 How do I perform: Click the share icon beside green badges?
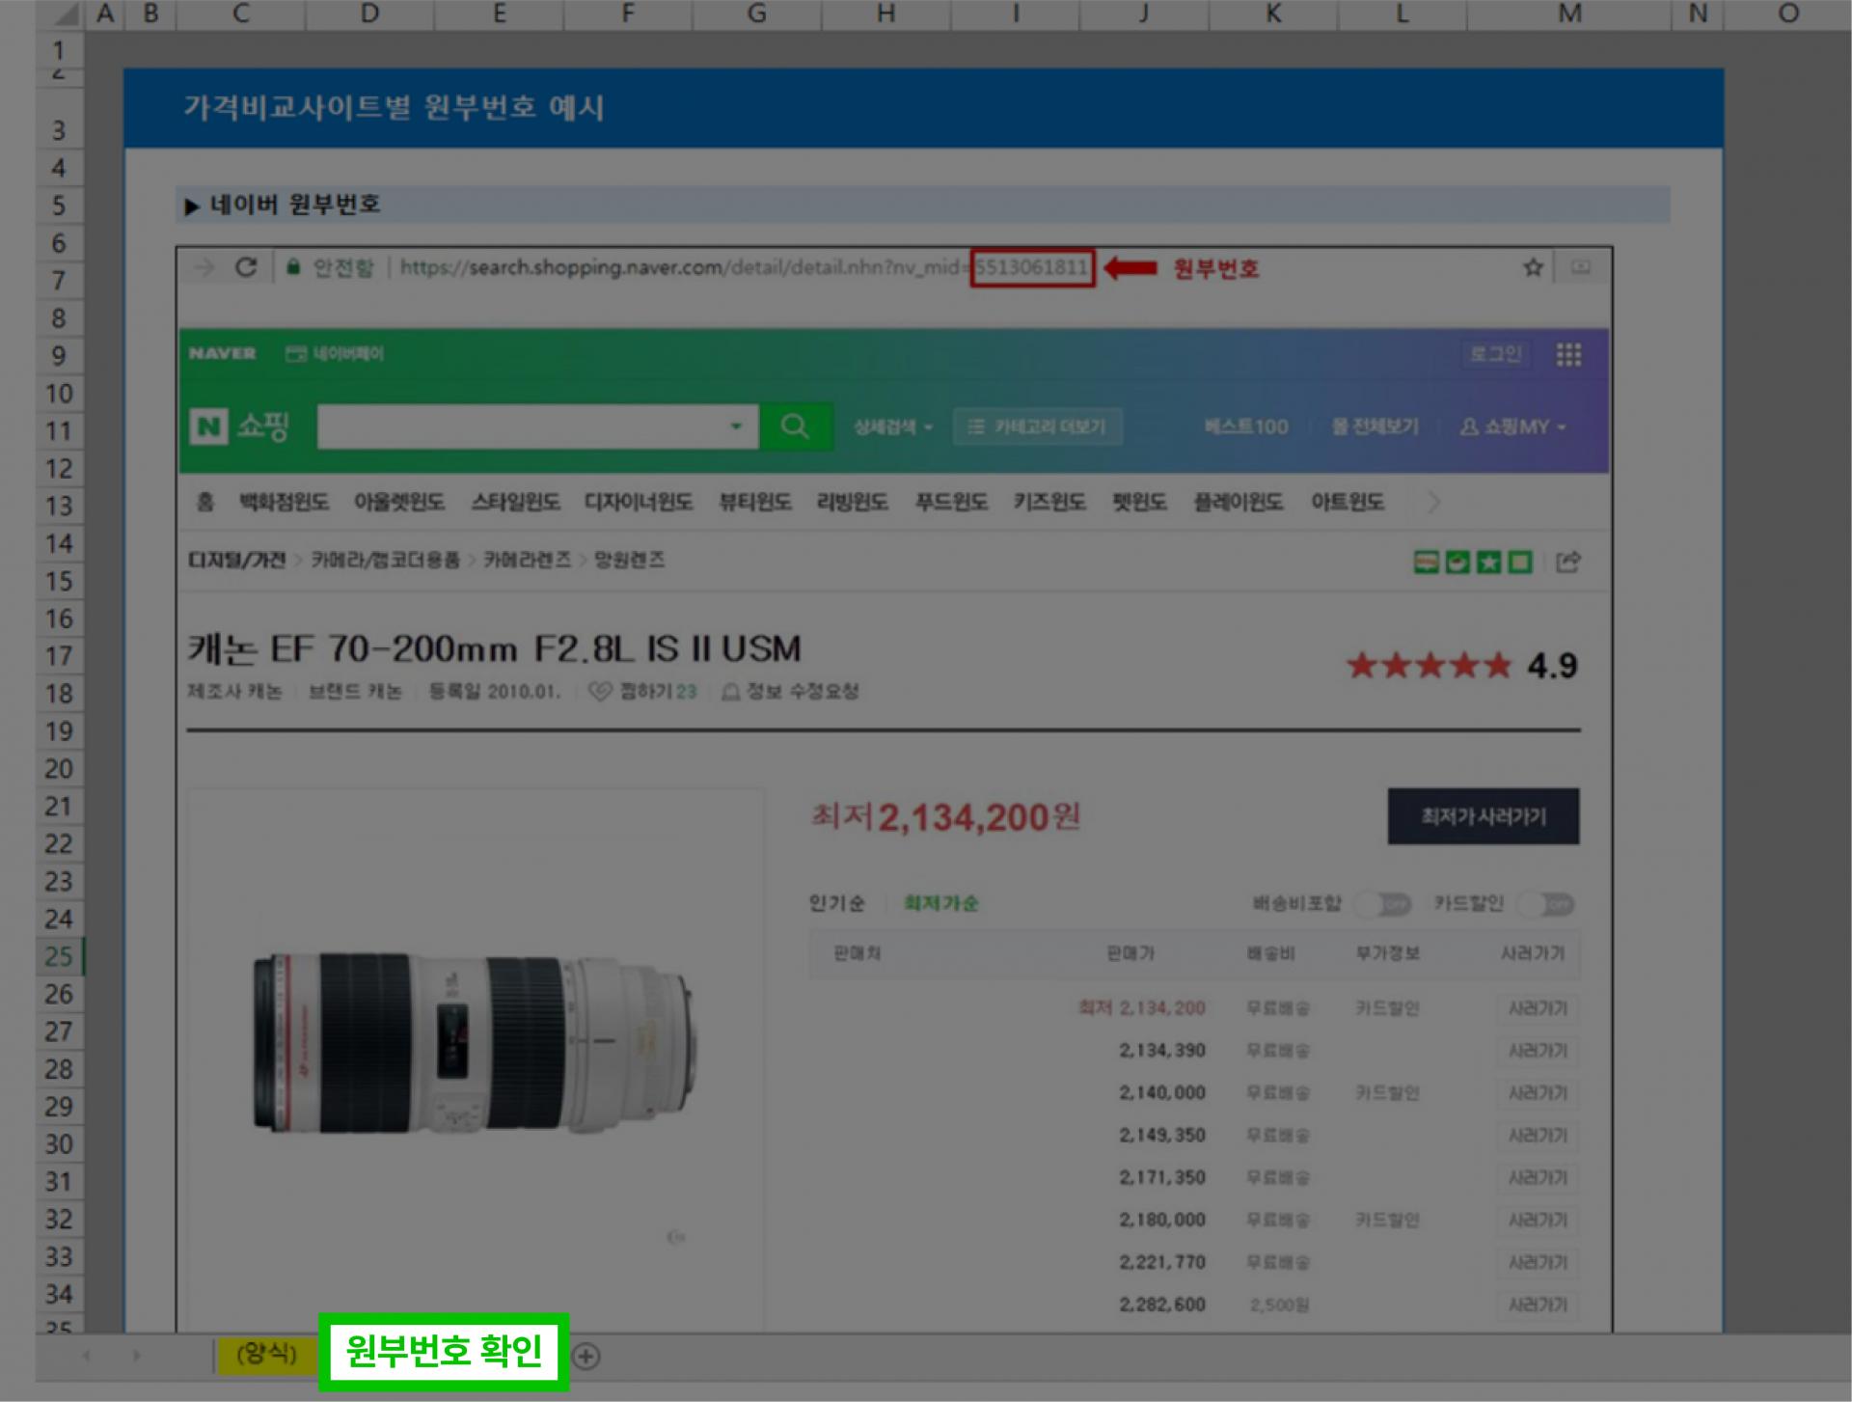(1568, 562)
